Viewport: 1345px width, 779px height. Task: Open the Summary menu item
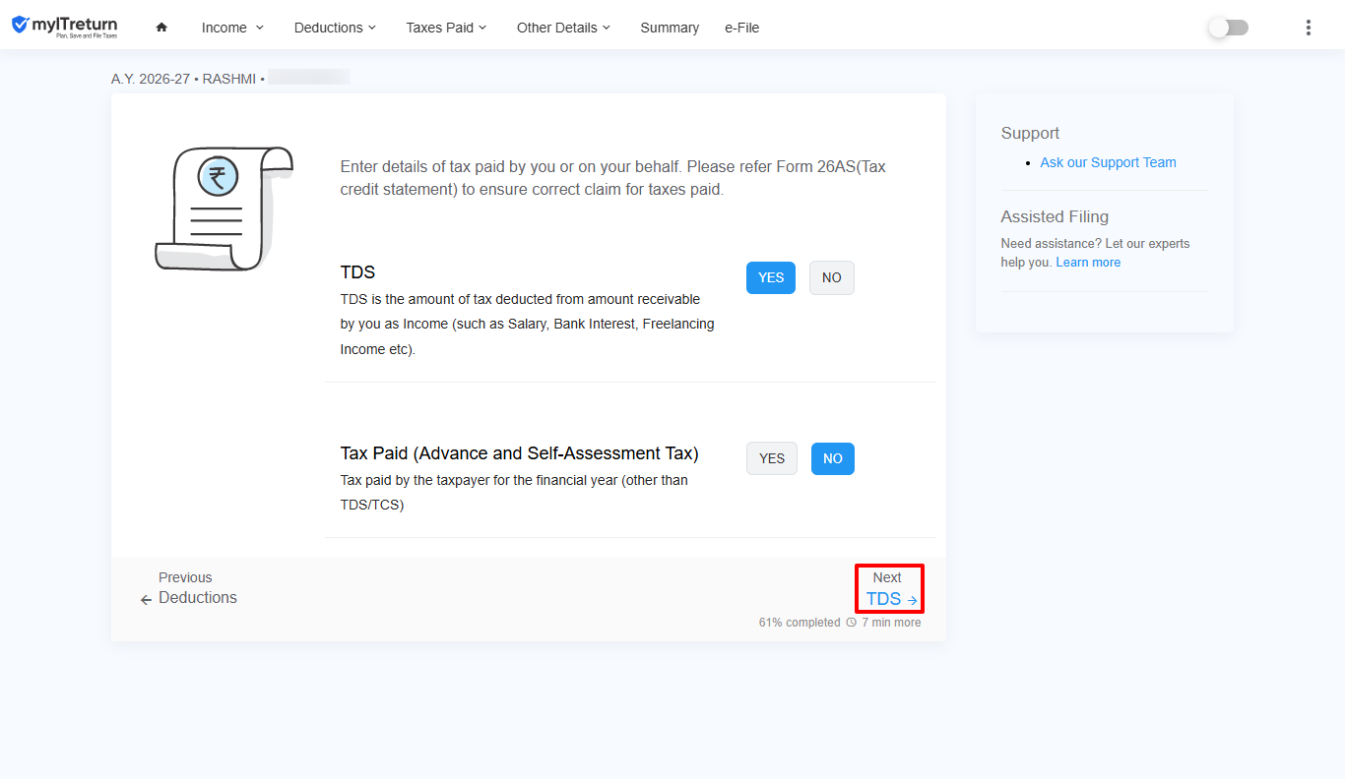(670, 28)
